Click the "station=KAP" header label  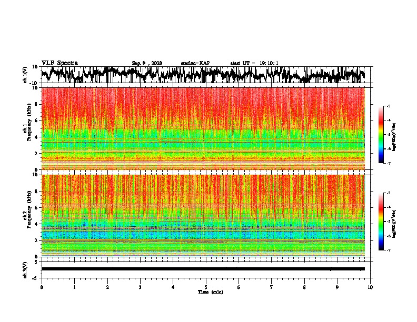195,63
